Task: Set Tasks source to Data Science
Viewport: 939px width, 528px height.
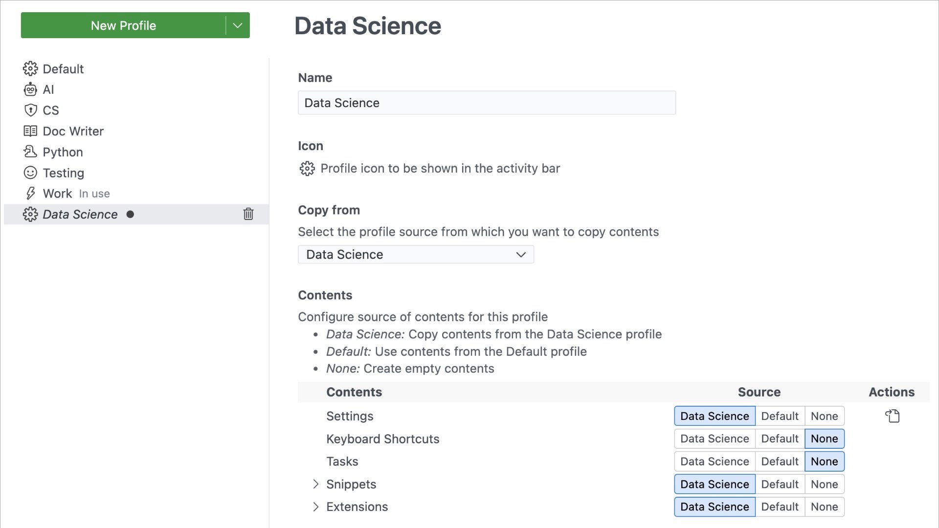Action: 715,462
